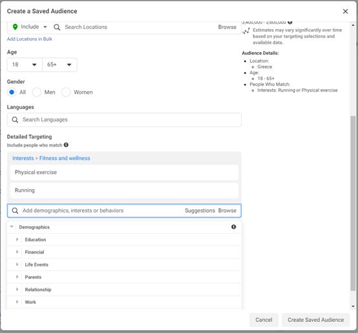Expand the Relationship category

point(17,289)
